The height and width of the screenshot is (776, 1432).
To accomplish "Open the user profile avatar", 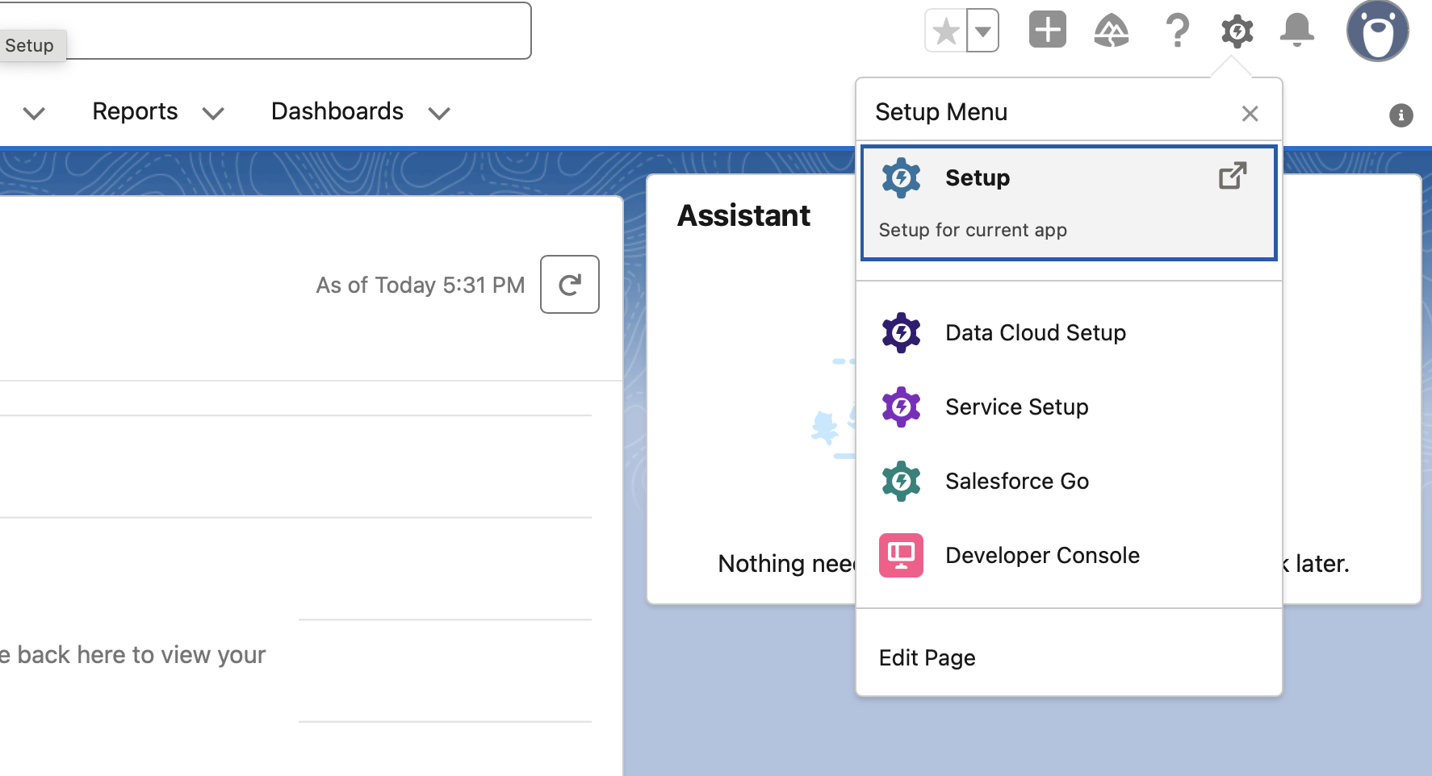I will tap(1379, 31).
